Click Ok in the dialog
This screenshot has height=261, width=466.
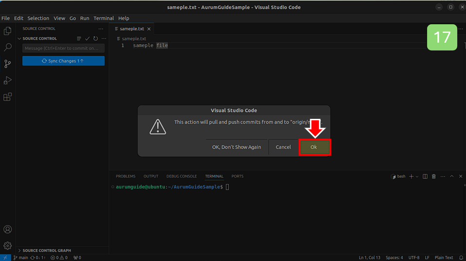point(314,147)
